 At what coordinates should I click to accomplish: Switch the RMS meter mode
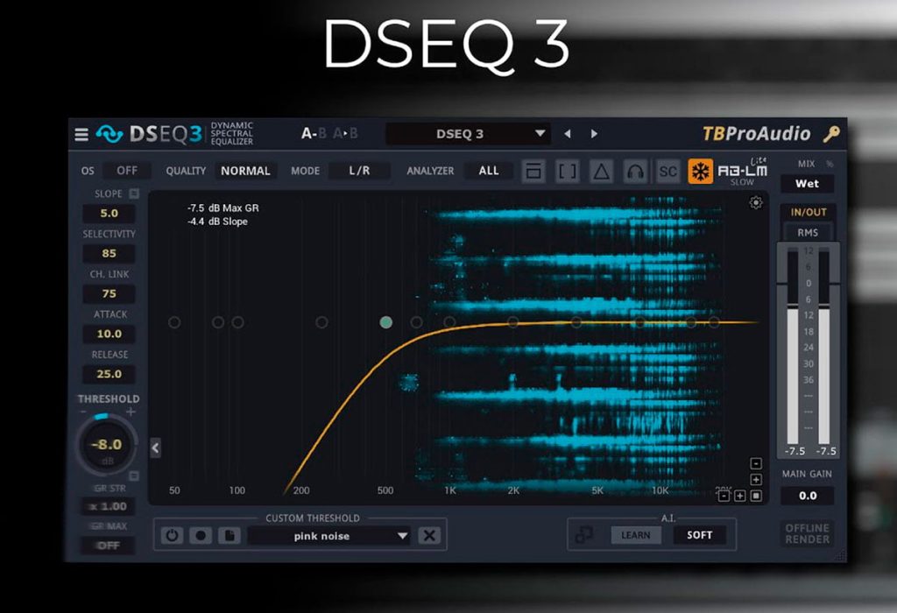807,233
